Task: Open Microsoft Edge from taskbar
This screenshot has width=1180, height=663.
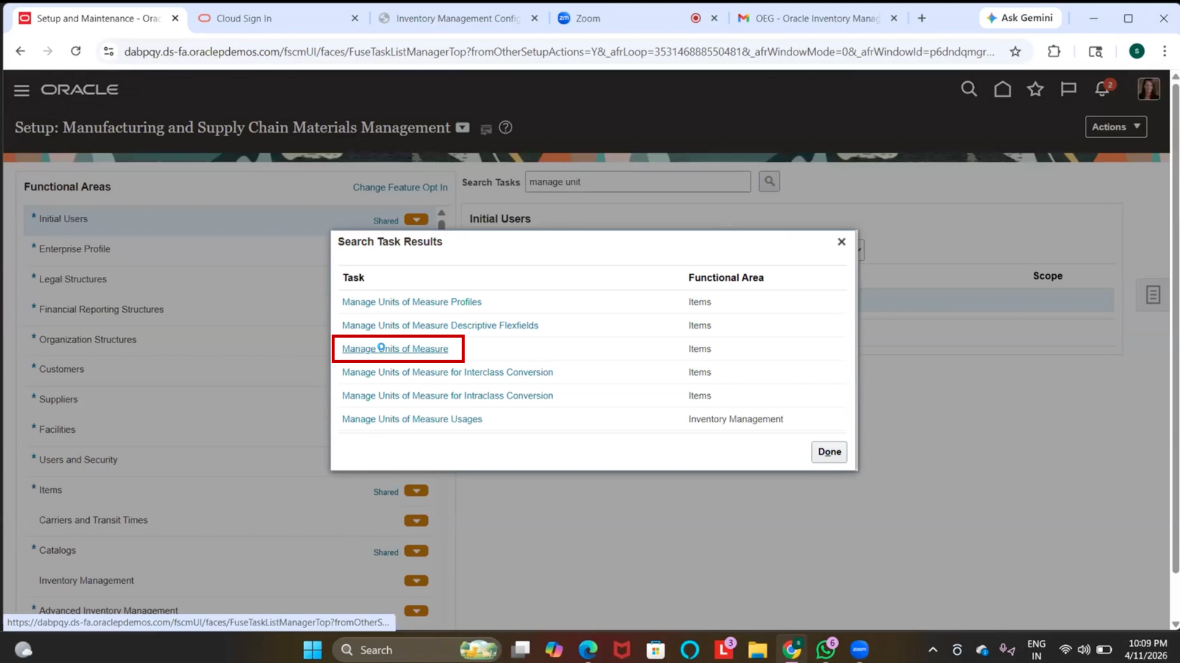Action: click(x=588, y=649)
